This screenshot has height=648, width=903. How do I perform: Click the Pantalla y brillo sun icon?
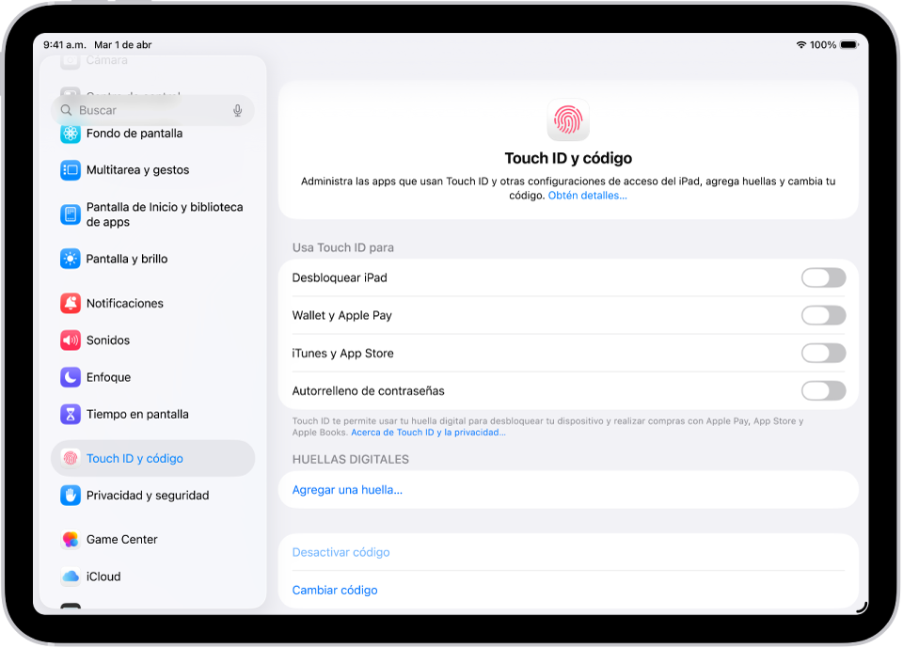coord(71,260)
